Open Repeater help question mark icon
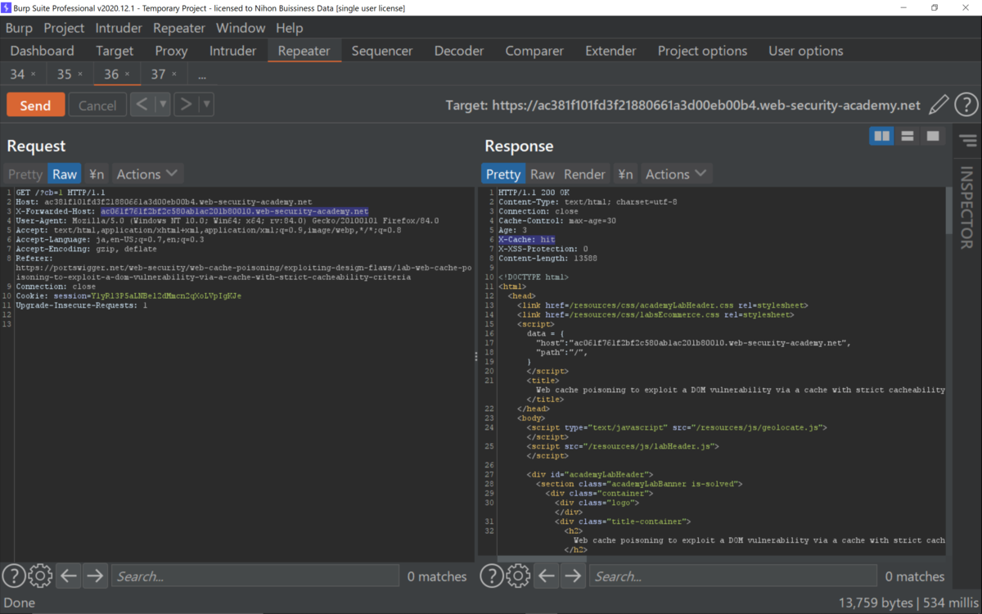 (966, 105)
